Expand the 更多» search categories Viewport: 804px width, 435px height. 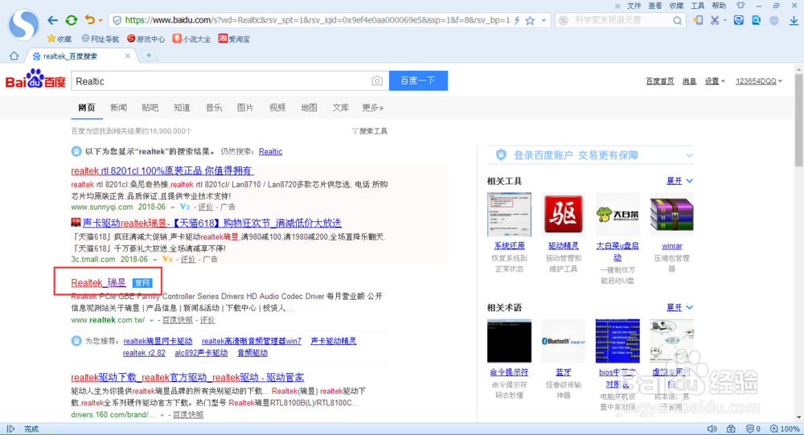373,108
